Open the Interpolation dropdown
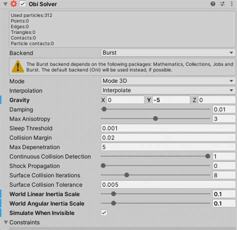Screen dimensions: 237x230 point(168,90)
